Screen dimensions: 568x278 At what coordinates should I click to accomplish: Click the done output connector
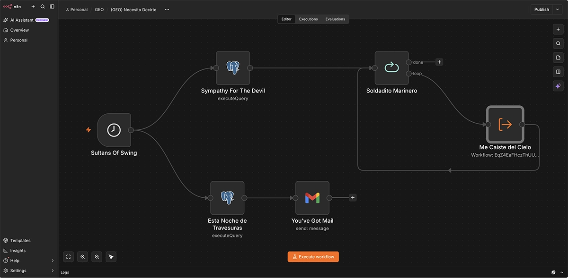[408, 62]
